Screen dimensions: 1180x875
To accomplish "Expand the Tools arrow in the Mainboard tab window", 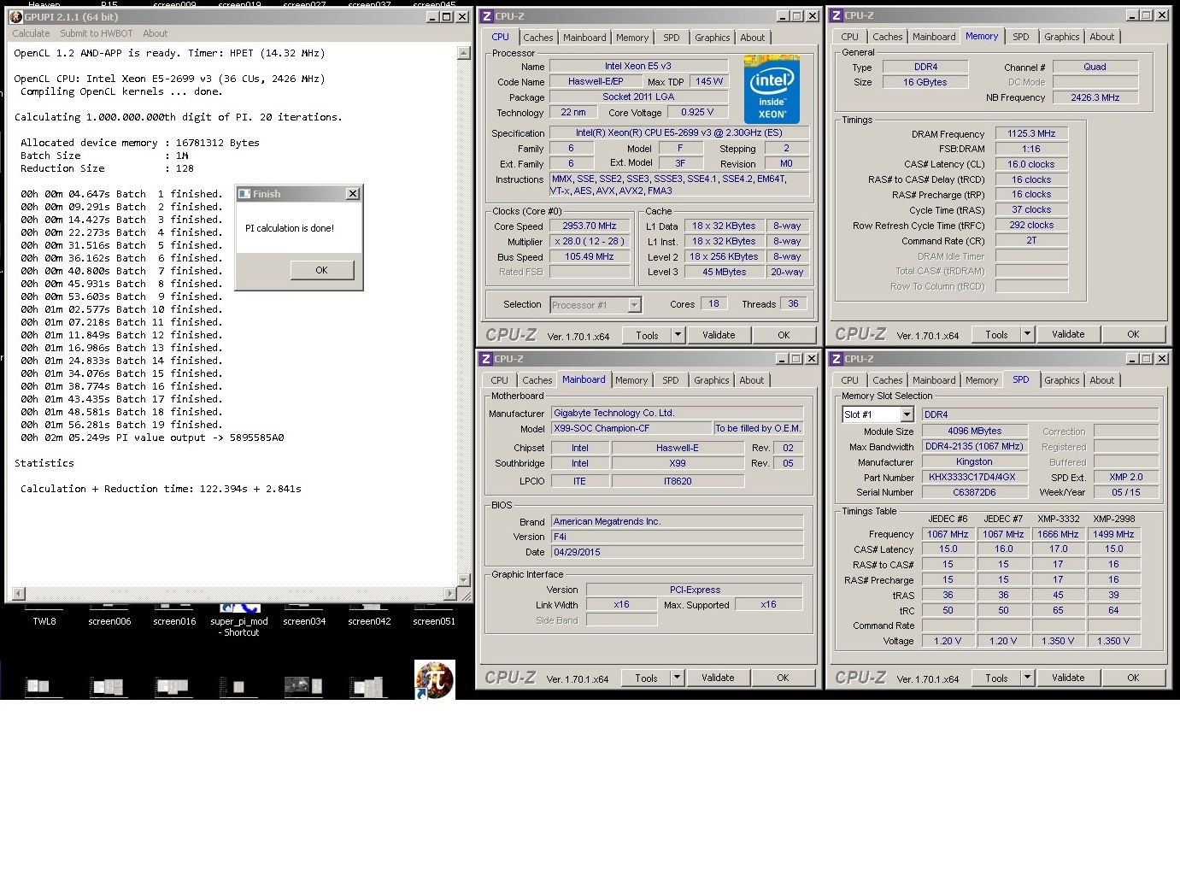I will [x=677, y=678].
